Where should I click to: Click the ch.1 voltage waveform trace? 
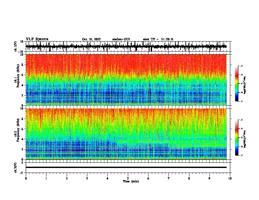click(x=126, y=46)
